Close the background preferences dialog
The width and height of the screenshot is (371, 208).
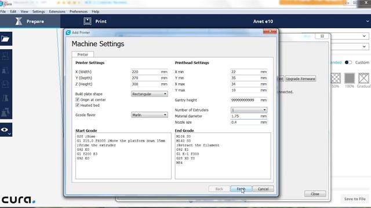tap(322, 36)
